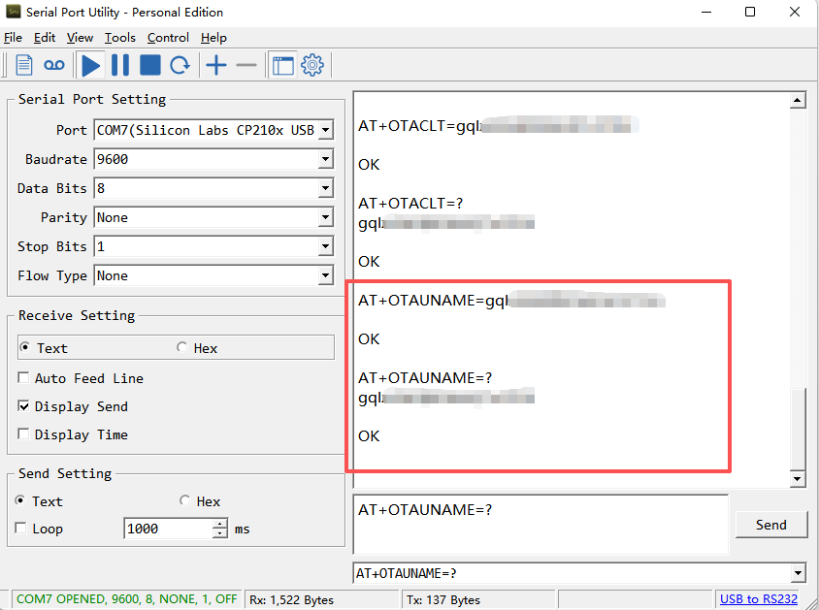The height and width of the screenshot is (610, 819).
Task: Click the Parity None value
Action: pos(113,217)
